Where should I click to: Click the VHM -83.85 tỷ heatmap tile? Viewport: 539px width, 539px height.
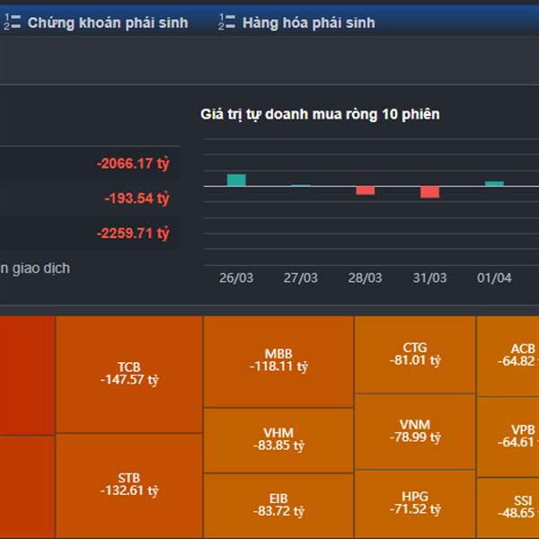278,440
